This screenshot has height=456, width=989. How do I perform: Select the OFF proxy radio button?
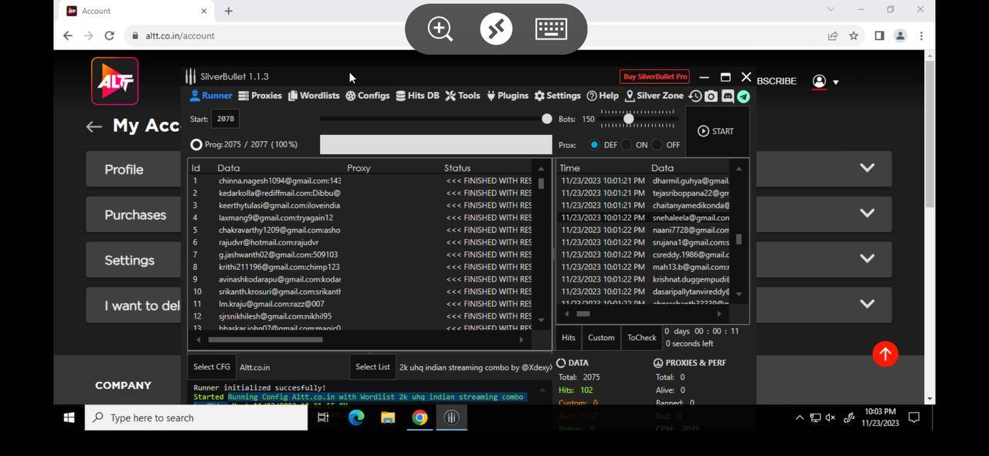657,145
